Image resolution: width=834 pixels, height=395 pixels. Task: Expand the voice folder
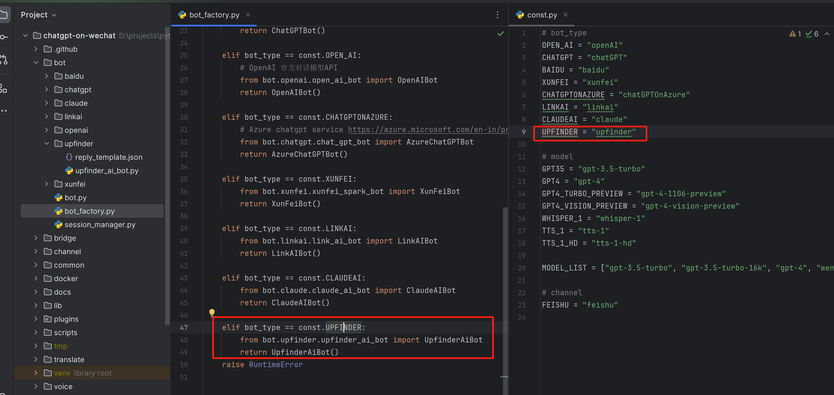36,386
